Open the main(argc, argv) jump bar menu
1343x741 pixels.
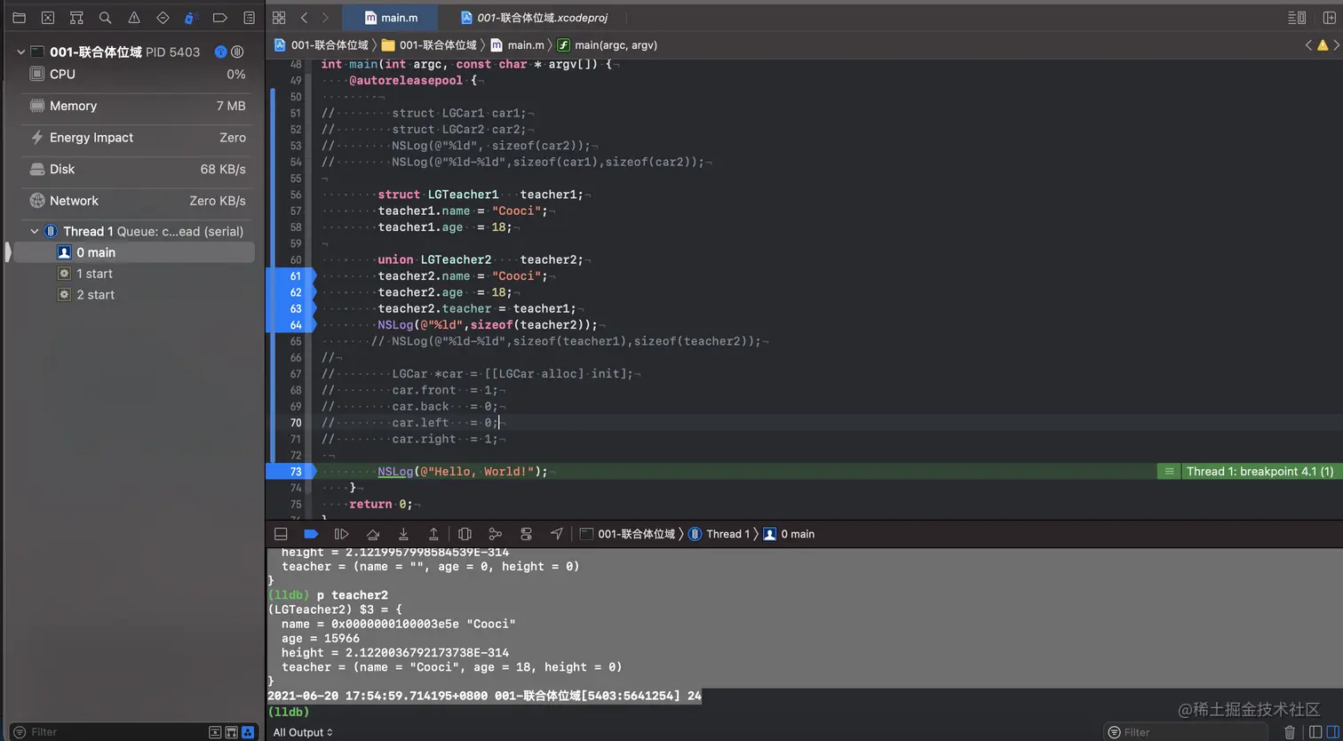coord(607,44)
